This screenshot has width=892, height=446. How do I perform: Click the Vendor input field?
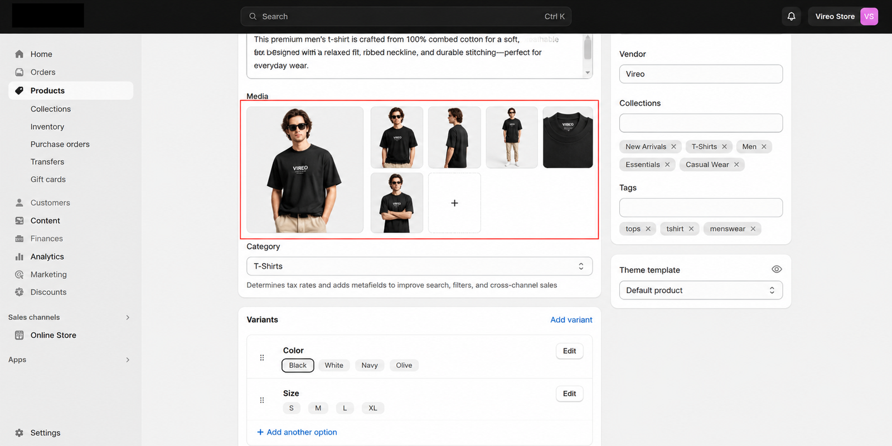[701, 74]
